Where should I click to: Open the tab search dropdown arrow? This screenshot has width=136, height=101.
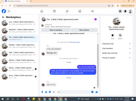2,1
